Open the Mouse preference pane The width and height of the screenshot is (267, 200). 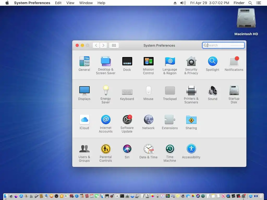(x=148, y=93)
